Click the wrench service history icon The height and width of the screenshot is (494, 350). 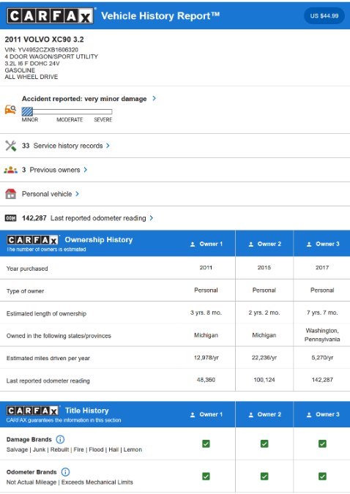(10, 146)
